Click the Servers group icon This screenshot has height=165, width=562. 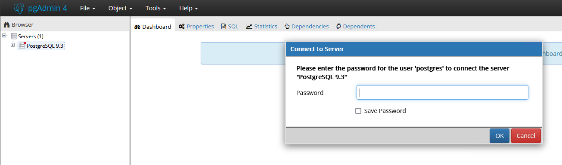pos(14,37)
